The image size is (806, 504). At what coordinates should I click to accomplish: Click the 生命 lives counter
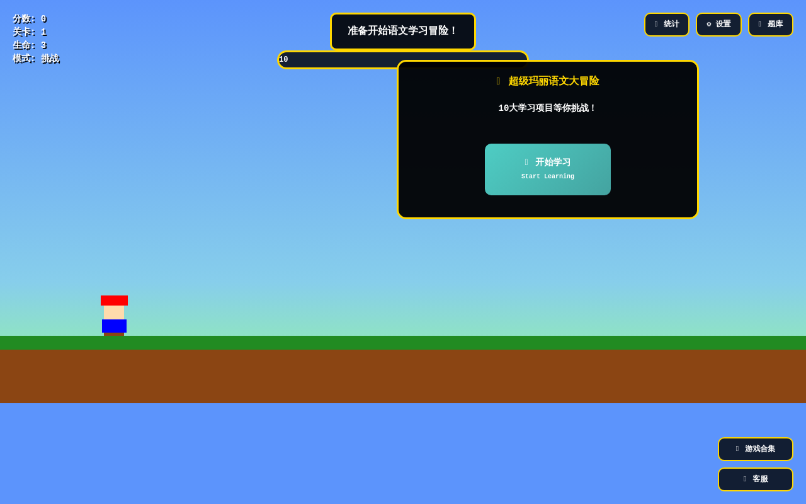30,45
